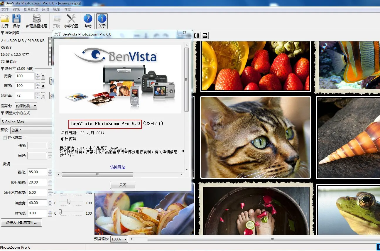
Task: Increase 宽度 with stepper up arrow
Action: tap(38, 75)
